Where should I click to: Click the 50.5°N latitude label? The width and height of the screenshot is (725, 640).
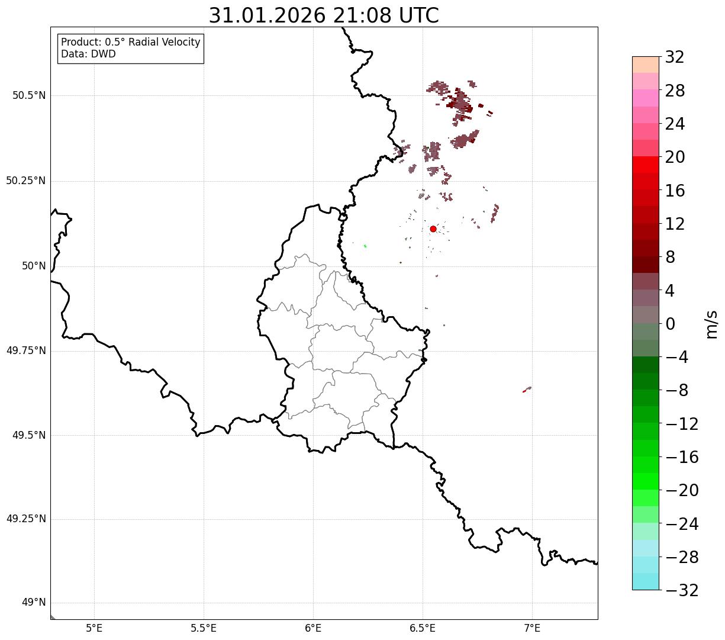[x=29, y=96]
